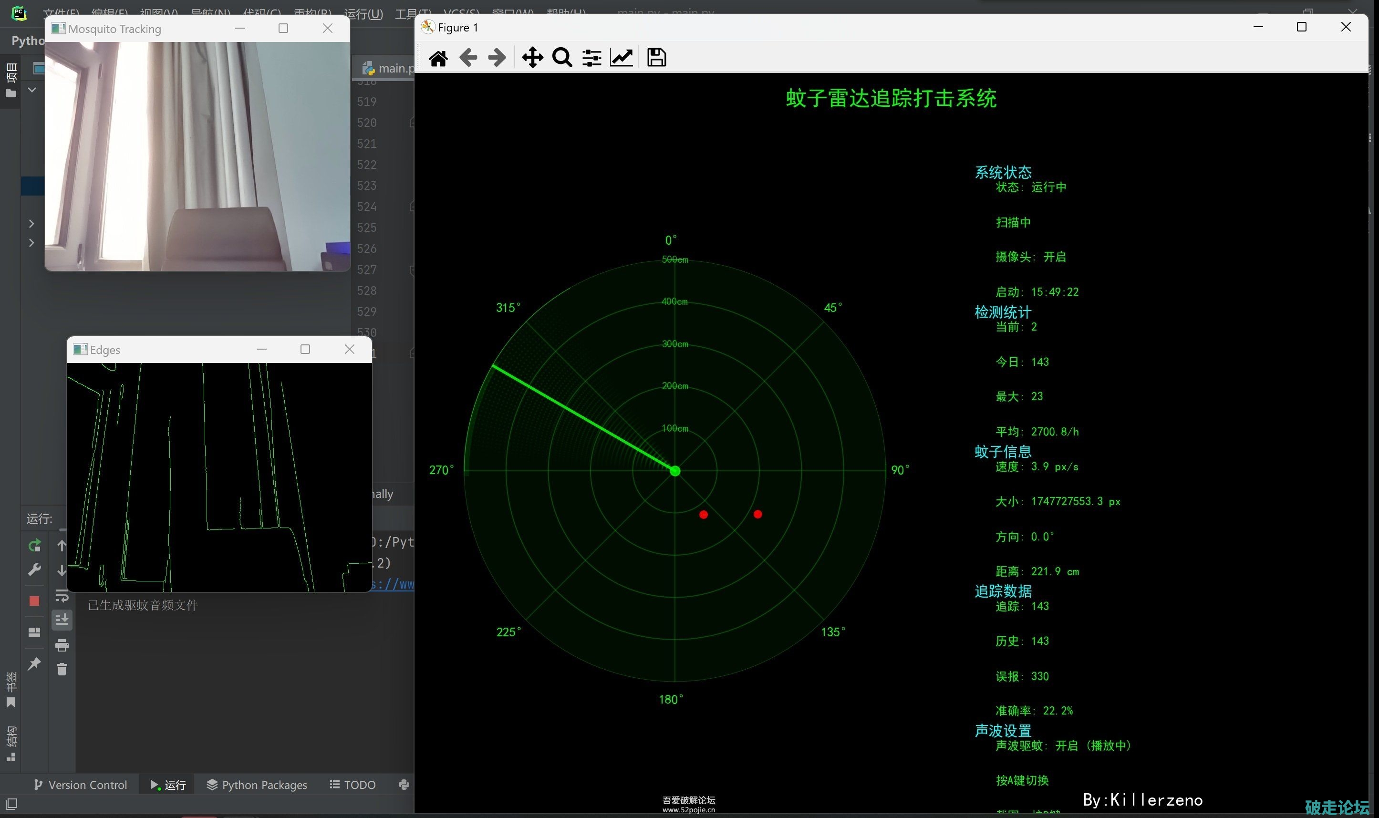Select the Pan axes tool

532,58
